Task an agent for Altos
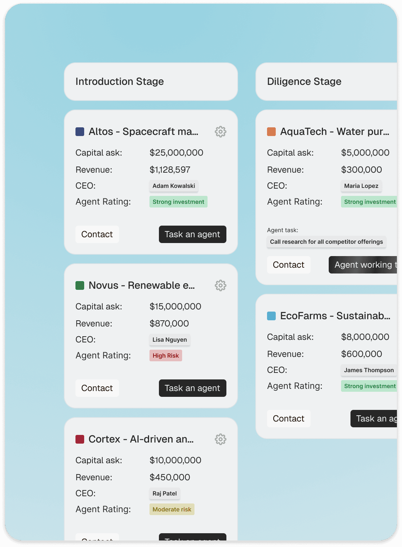This screenshot has height=547, width=402. pos(192,234)
